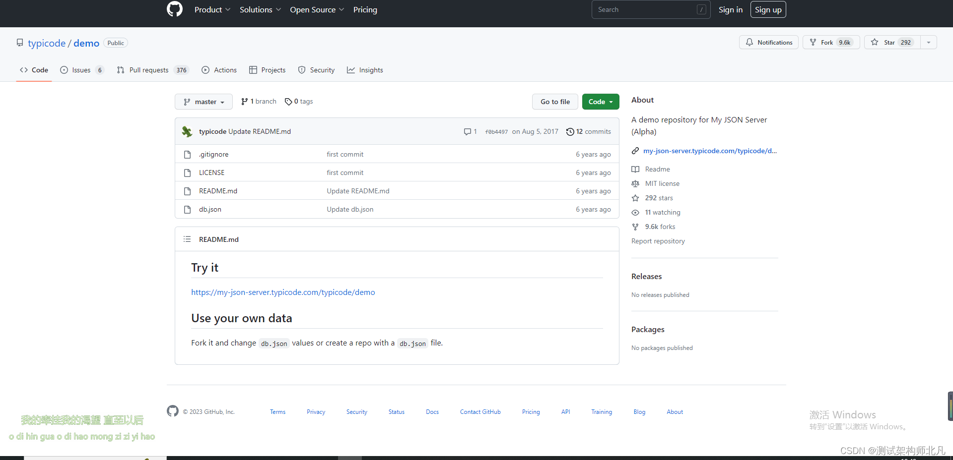Click footer API link
953x460 pixels.
click(565, 412)
